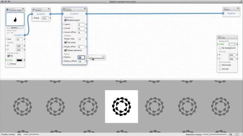This screenshot has width=243, height=136.
Task: Open the Custom shape fill color swatch
Action: pos(19,60)
